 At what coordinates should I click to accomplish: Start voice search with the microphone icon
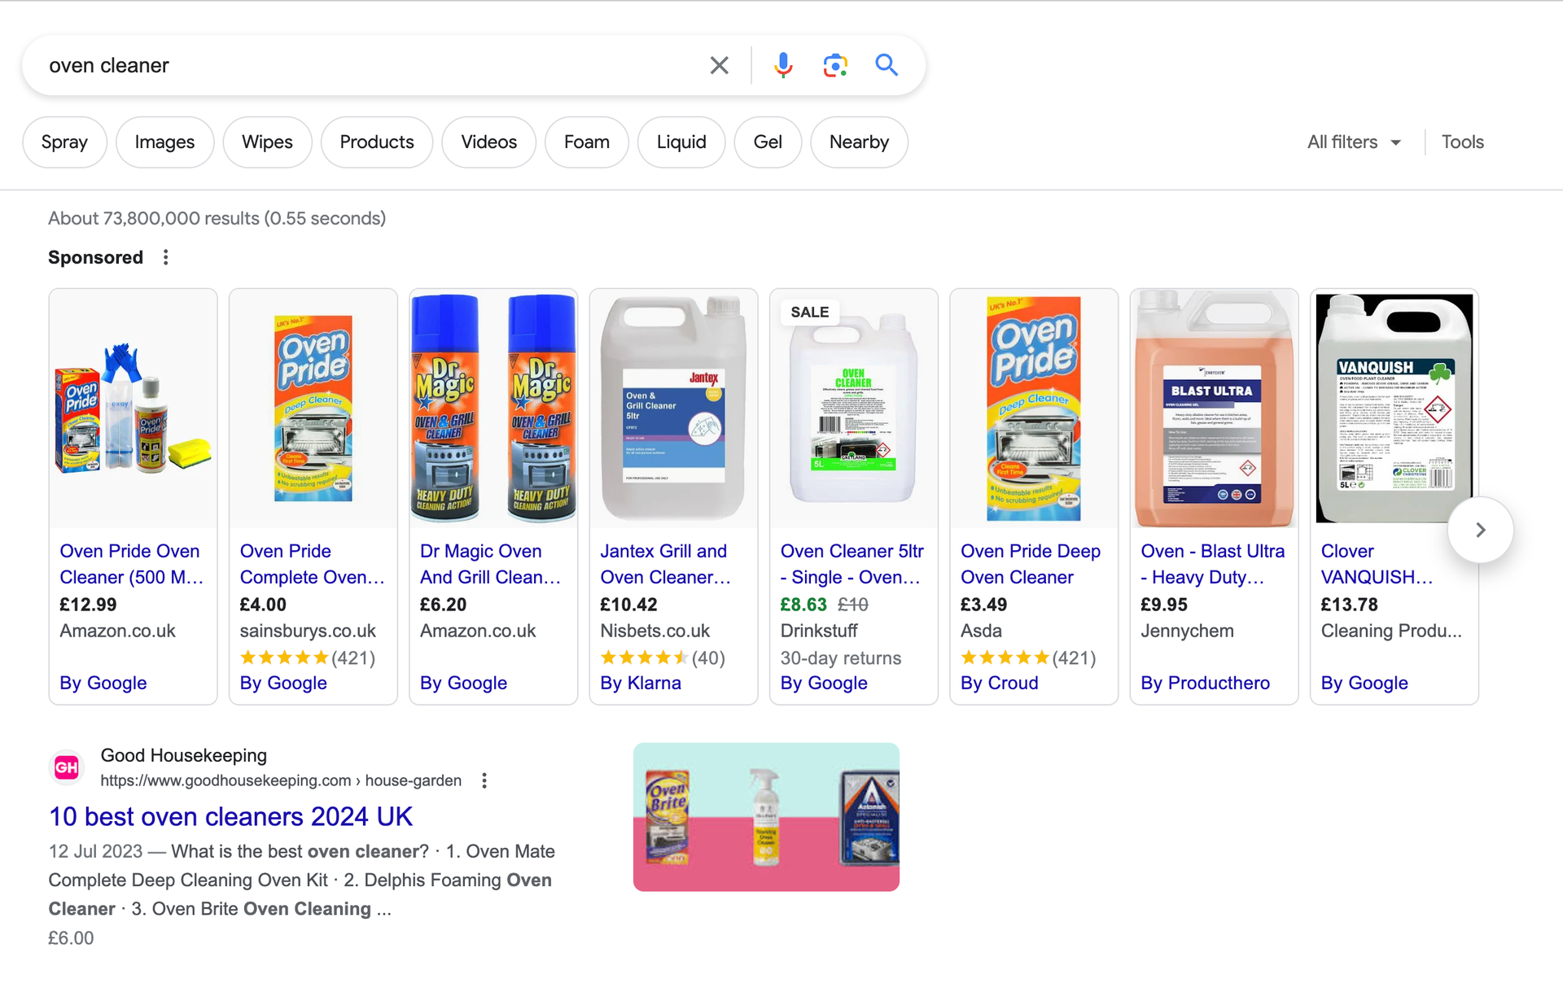pyautogui.click(x=783, y=65)
